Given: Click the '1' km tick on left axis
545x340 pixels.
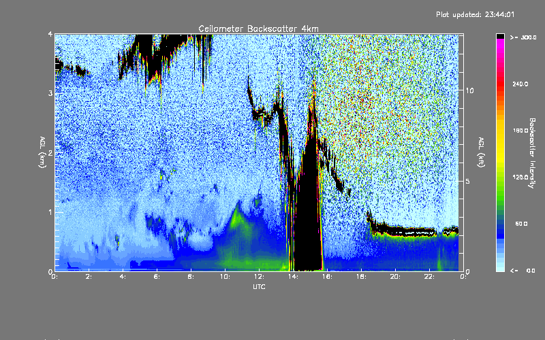Looking at the screenshot, I should pos(50,212).
